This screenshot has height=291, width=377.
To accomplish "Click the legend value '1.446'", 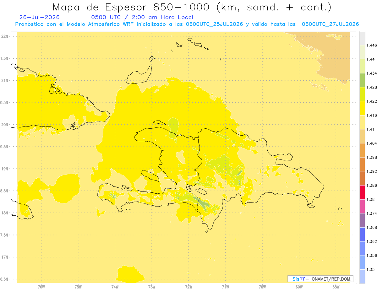I will pyautogui.click(x=372, y=45).
